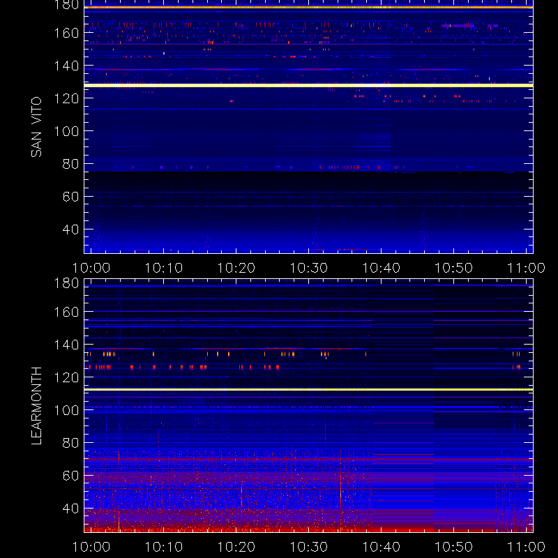Pick the 160 tick label on Learmonth plot

pyautogui.click(x=66, y=312)
